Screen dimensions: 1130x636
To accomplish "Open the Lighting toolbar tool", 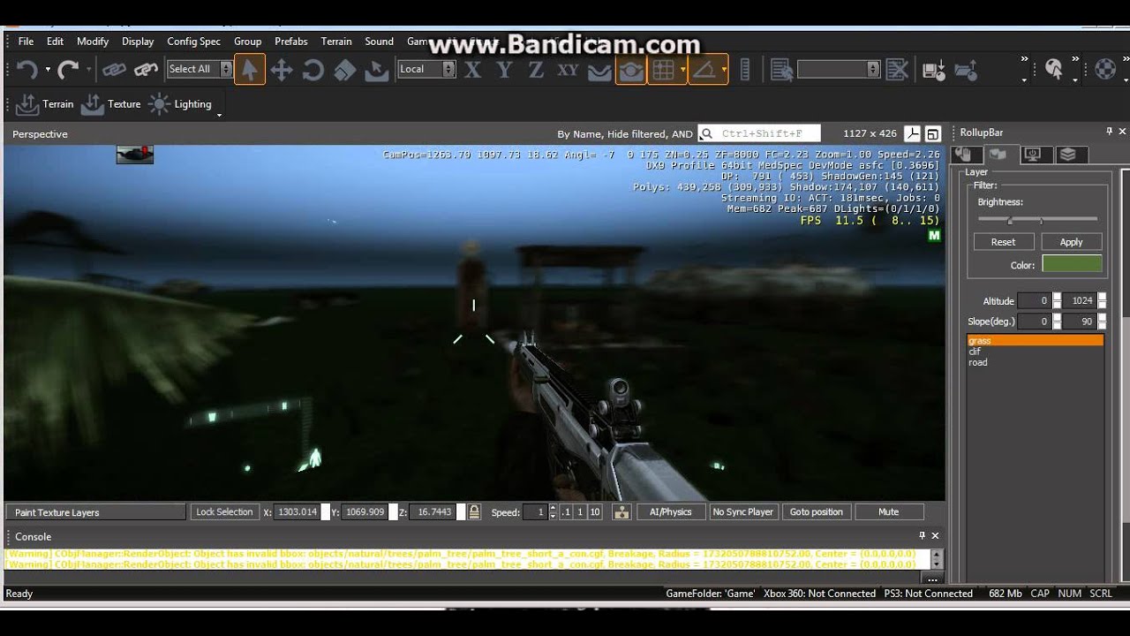I will pos(181,104).
